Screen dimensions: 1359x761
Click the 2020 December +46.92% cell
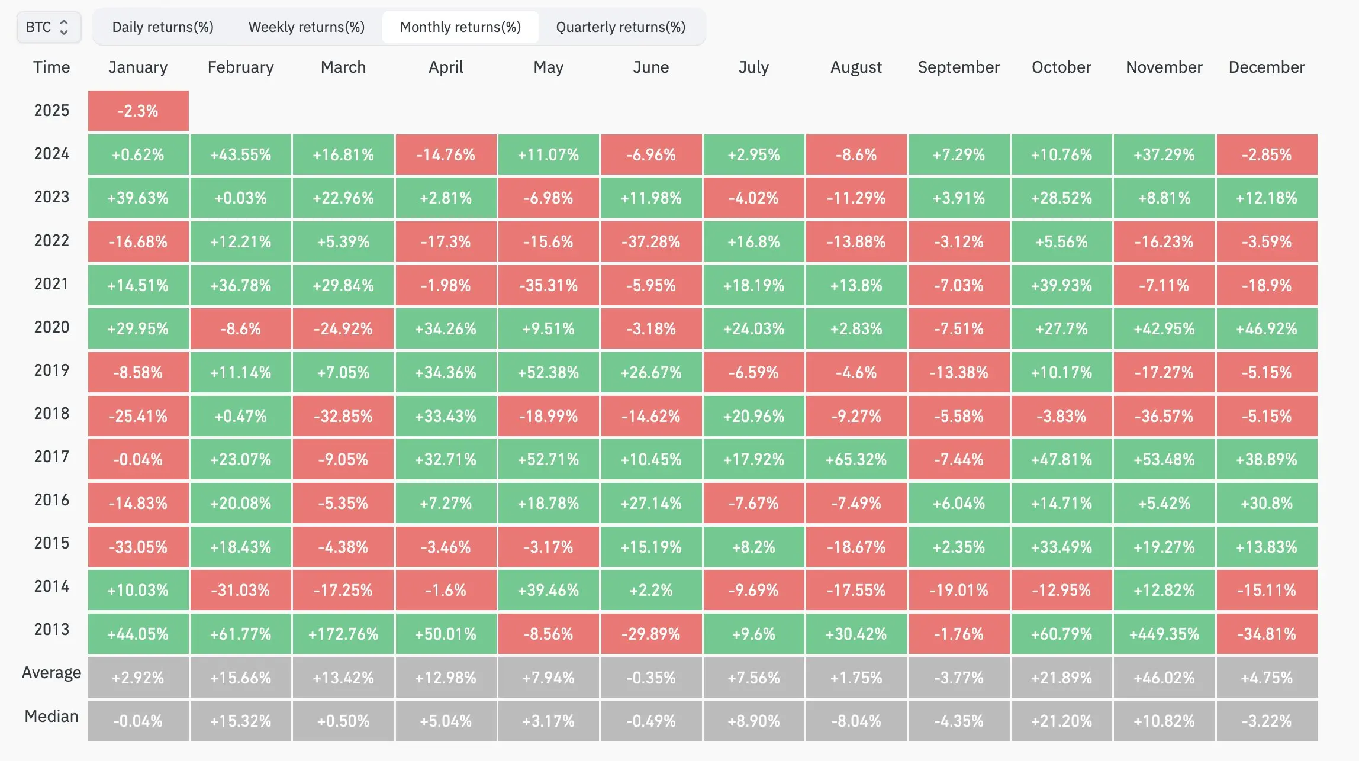tap(1267, 328)
